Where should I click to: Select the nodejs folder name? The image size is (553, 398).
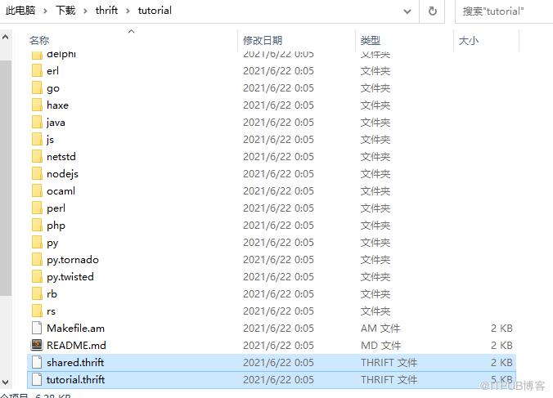[x=62, y=173]
